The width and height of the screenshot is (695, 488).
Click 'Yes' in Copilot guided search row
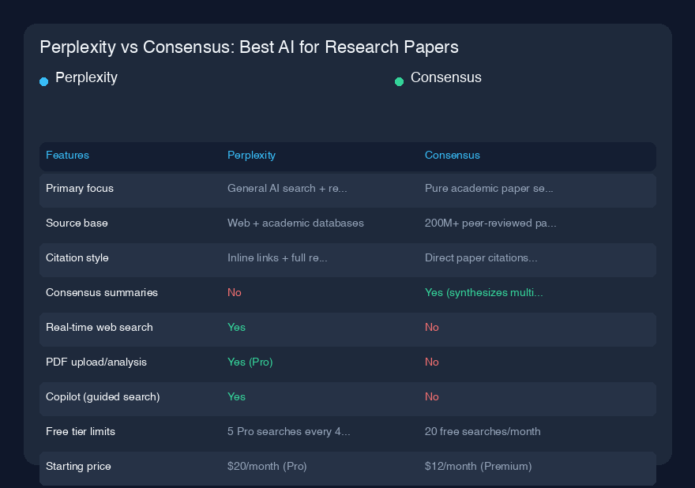pos(236,396)
